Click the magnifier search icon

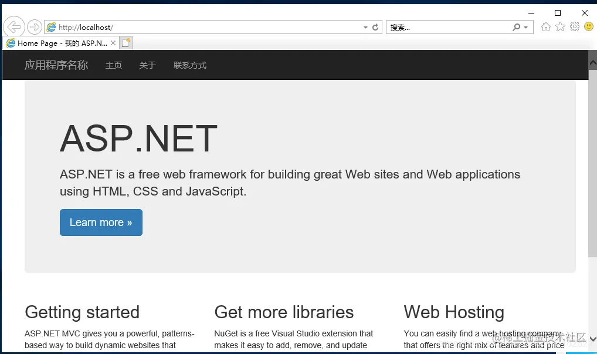point(516,27)
